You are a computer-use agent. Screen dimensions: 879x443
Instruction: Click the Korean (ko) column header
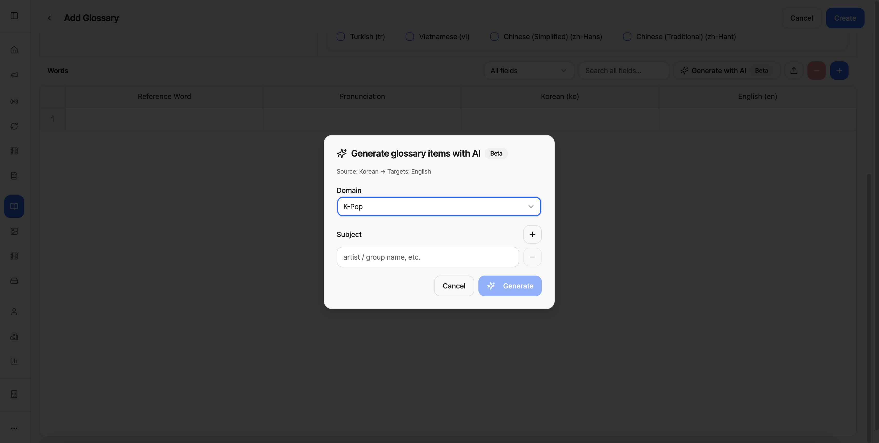pos(560,97)
